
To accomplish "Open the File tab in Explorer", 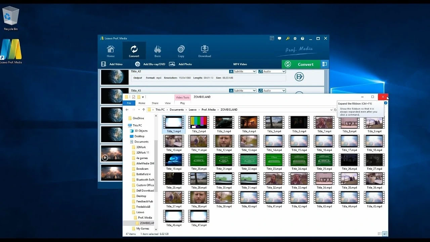I will (129, 103).
